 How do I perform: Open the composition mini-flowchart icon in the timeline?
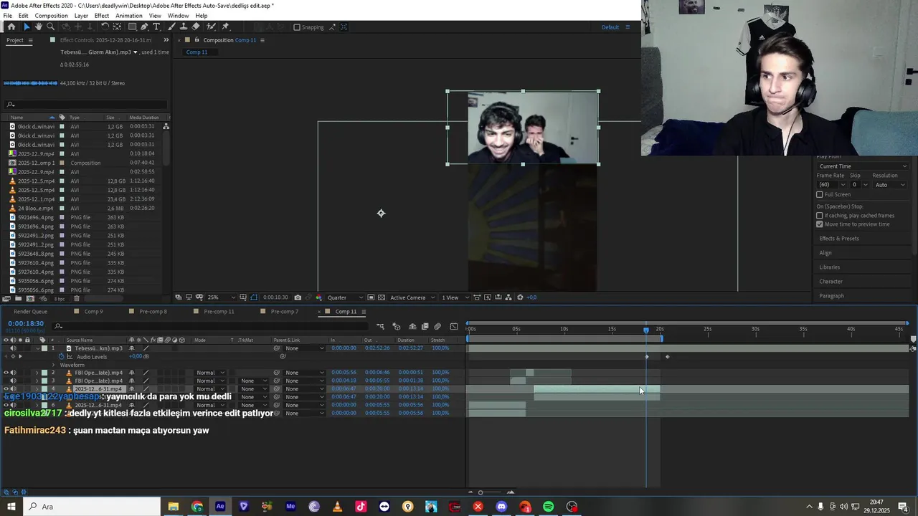pyautogui.click(x=380, y=326)
